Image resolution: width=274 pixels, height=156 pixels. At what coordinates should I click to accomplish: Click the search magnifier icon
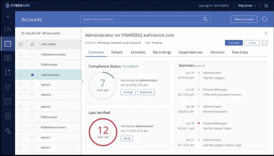(x=205, y=19)
